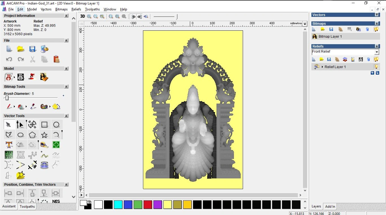Select the yellow color swatch
Screen dimensions: 386x215
click(168, 205)
